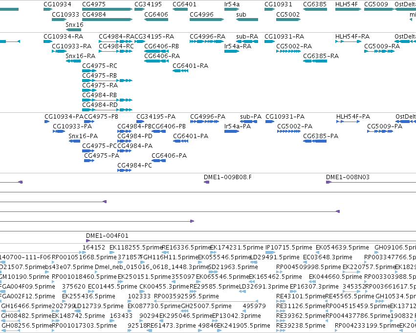The height and width of the screenshot is (333, 416).
Task: Open the CG34195 gene feature label
Action: 148,4
